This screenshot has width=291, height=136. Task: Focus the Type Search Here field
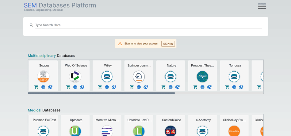coord(149,25)
